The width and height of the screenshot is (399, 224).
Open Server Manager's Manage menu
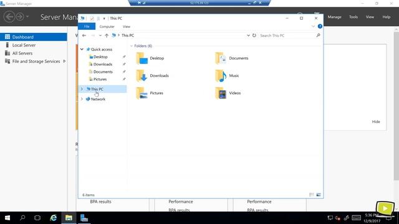[x=334, y=17]
